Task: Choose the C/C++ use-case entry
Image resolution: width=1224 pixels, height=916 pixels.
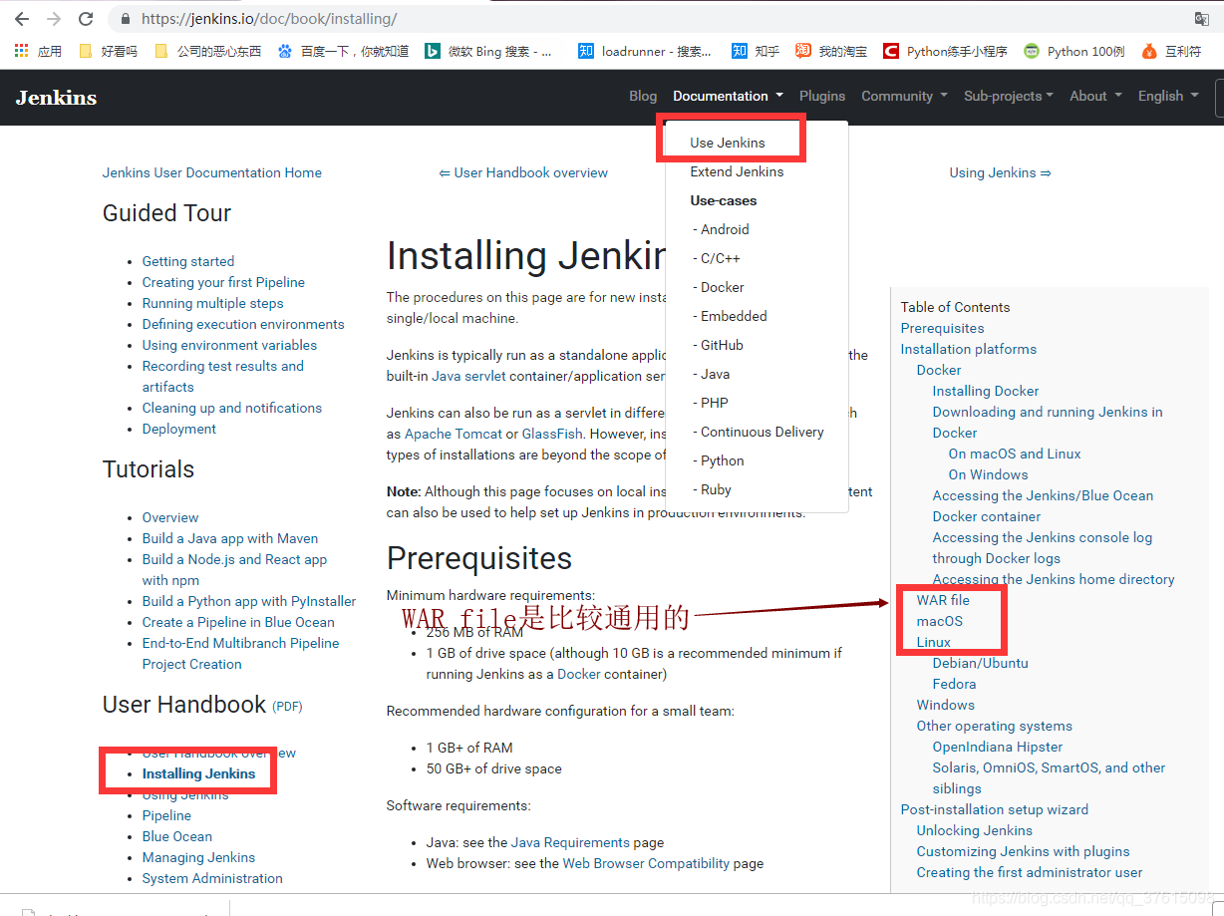Action: (x=717, y=258)
